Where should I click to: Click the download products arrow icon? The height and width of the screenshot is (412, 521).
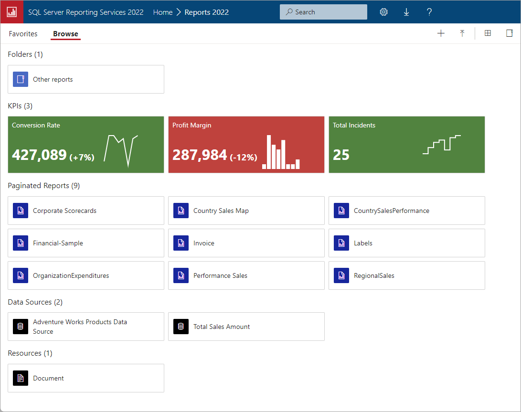(x=406, y=12)
